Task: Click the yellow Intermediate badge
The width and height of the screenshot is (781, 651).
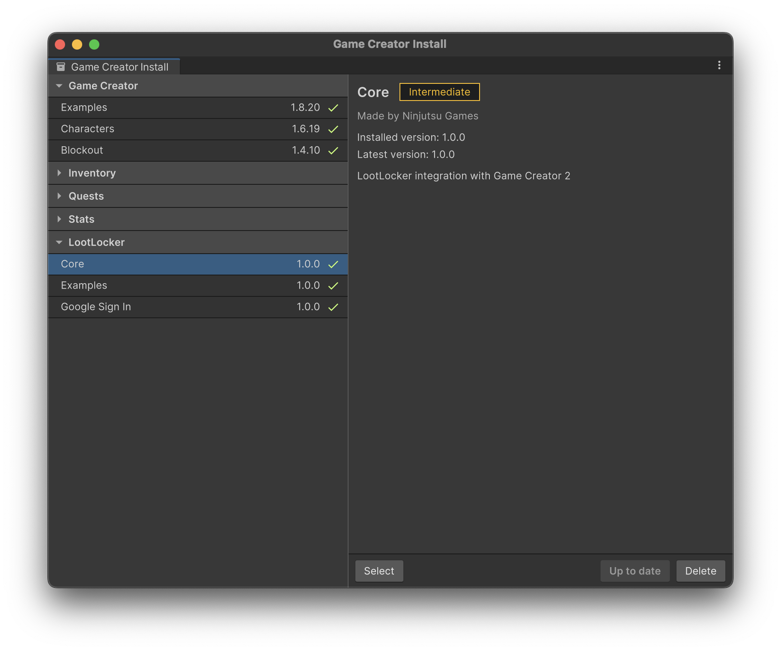Action: coord(439,92)
